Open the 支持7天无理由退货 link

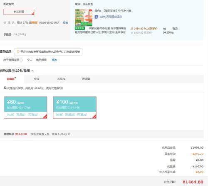[x=111, y=17]
